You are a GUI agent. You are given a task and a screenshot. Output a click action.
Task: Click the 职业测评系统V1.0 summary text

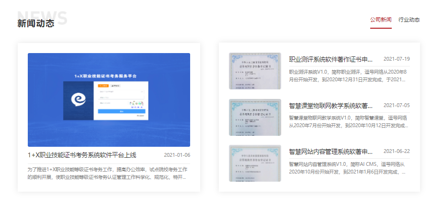click(x=349, y=76)
